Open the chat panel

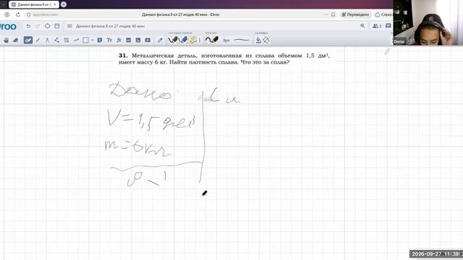pyautogui.click(x=388, y=26)
